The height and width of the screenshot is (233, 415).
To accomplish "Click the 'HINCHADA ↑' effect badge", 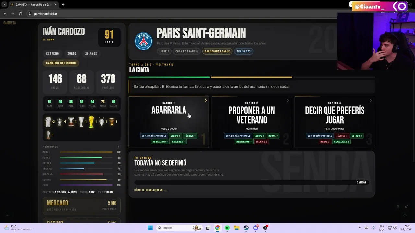I will point(178,142).
